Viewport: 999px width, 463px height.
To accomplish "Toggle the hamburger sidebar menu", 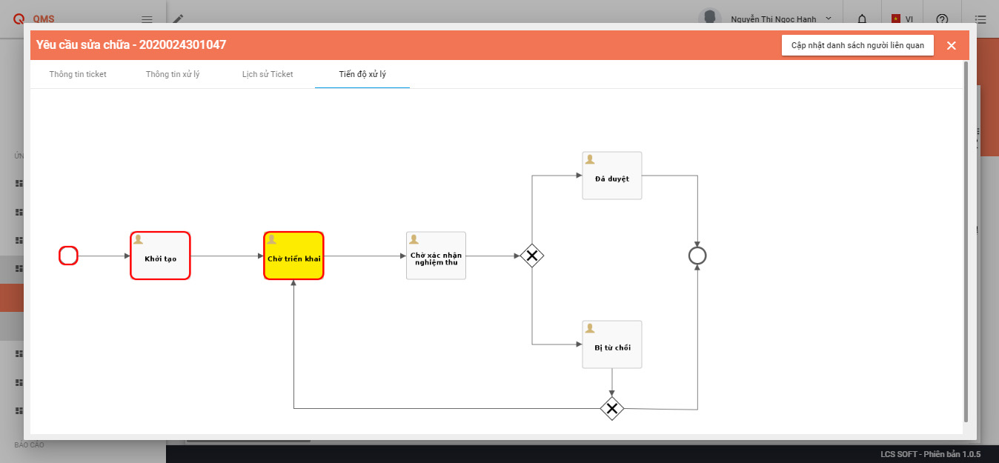I will 147,19.
